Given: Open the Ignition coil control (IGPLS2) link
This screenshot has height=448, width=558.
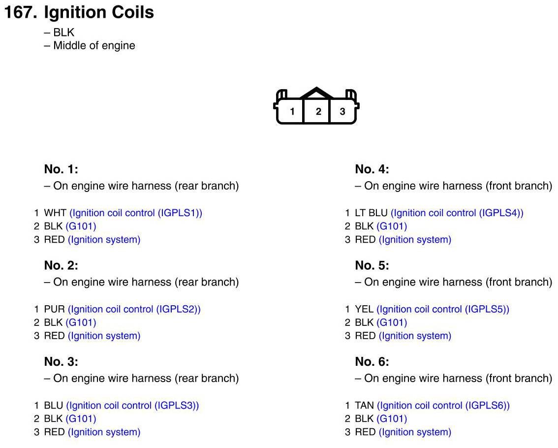Looking at the screenshot, I should (134, 309).
